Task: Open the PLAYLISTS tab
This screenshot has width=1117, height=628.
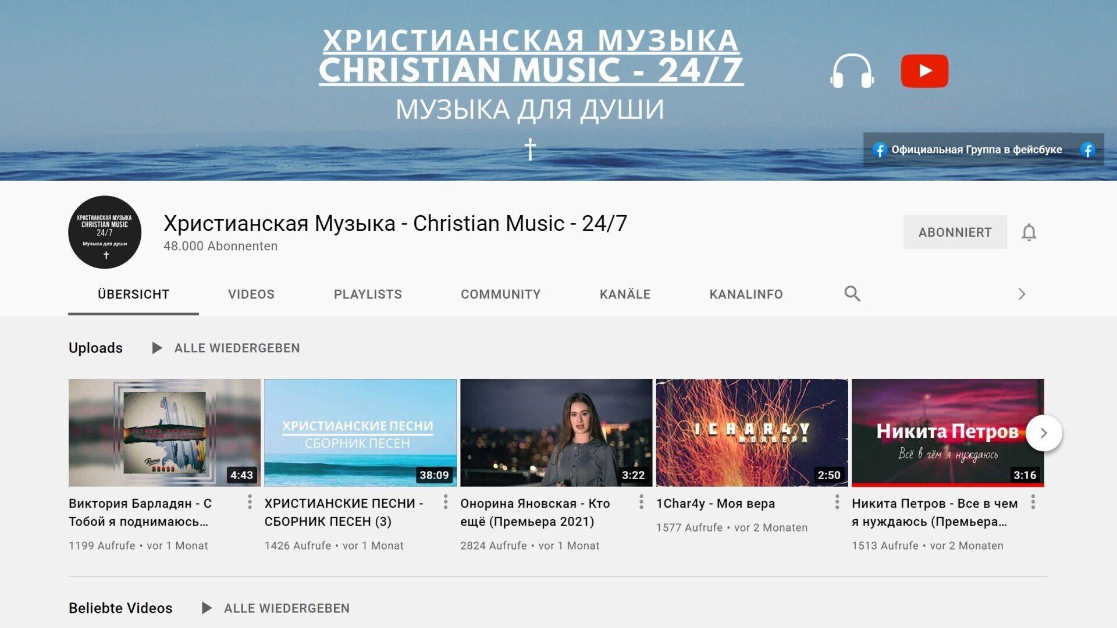Action: [x=368, y=294]
